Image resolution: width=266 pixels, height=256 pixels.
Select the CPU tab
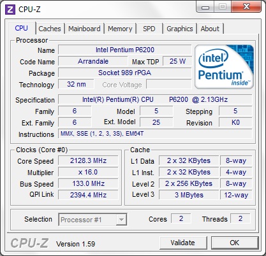pyautogui.click(x=21, y=28)
